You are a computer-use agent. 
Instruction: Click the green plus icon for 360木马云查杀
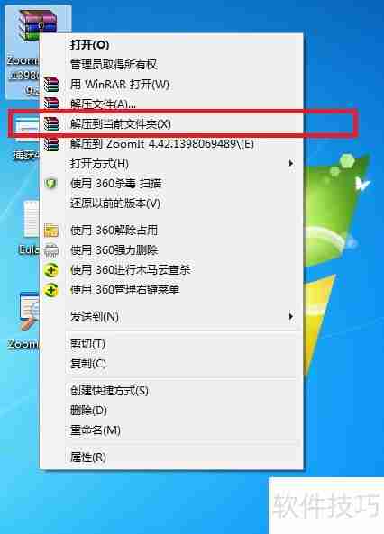pyautogui.click(x=51, y=270)
